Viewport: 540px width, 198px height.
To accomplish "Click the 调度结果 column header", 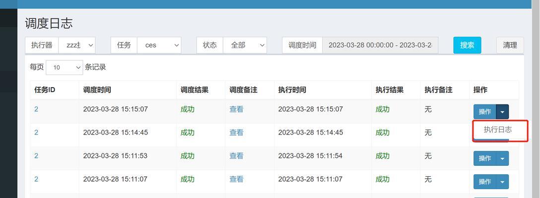I will click(201, 90).
